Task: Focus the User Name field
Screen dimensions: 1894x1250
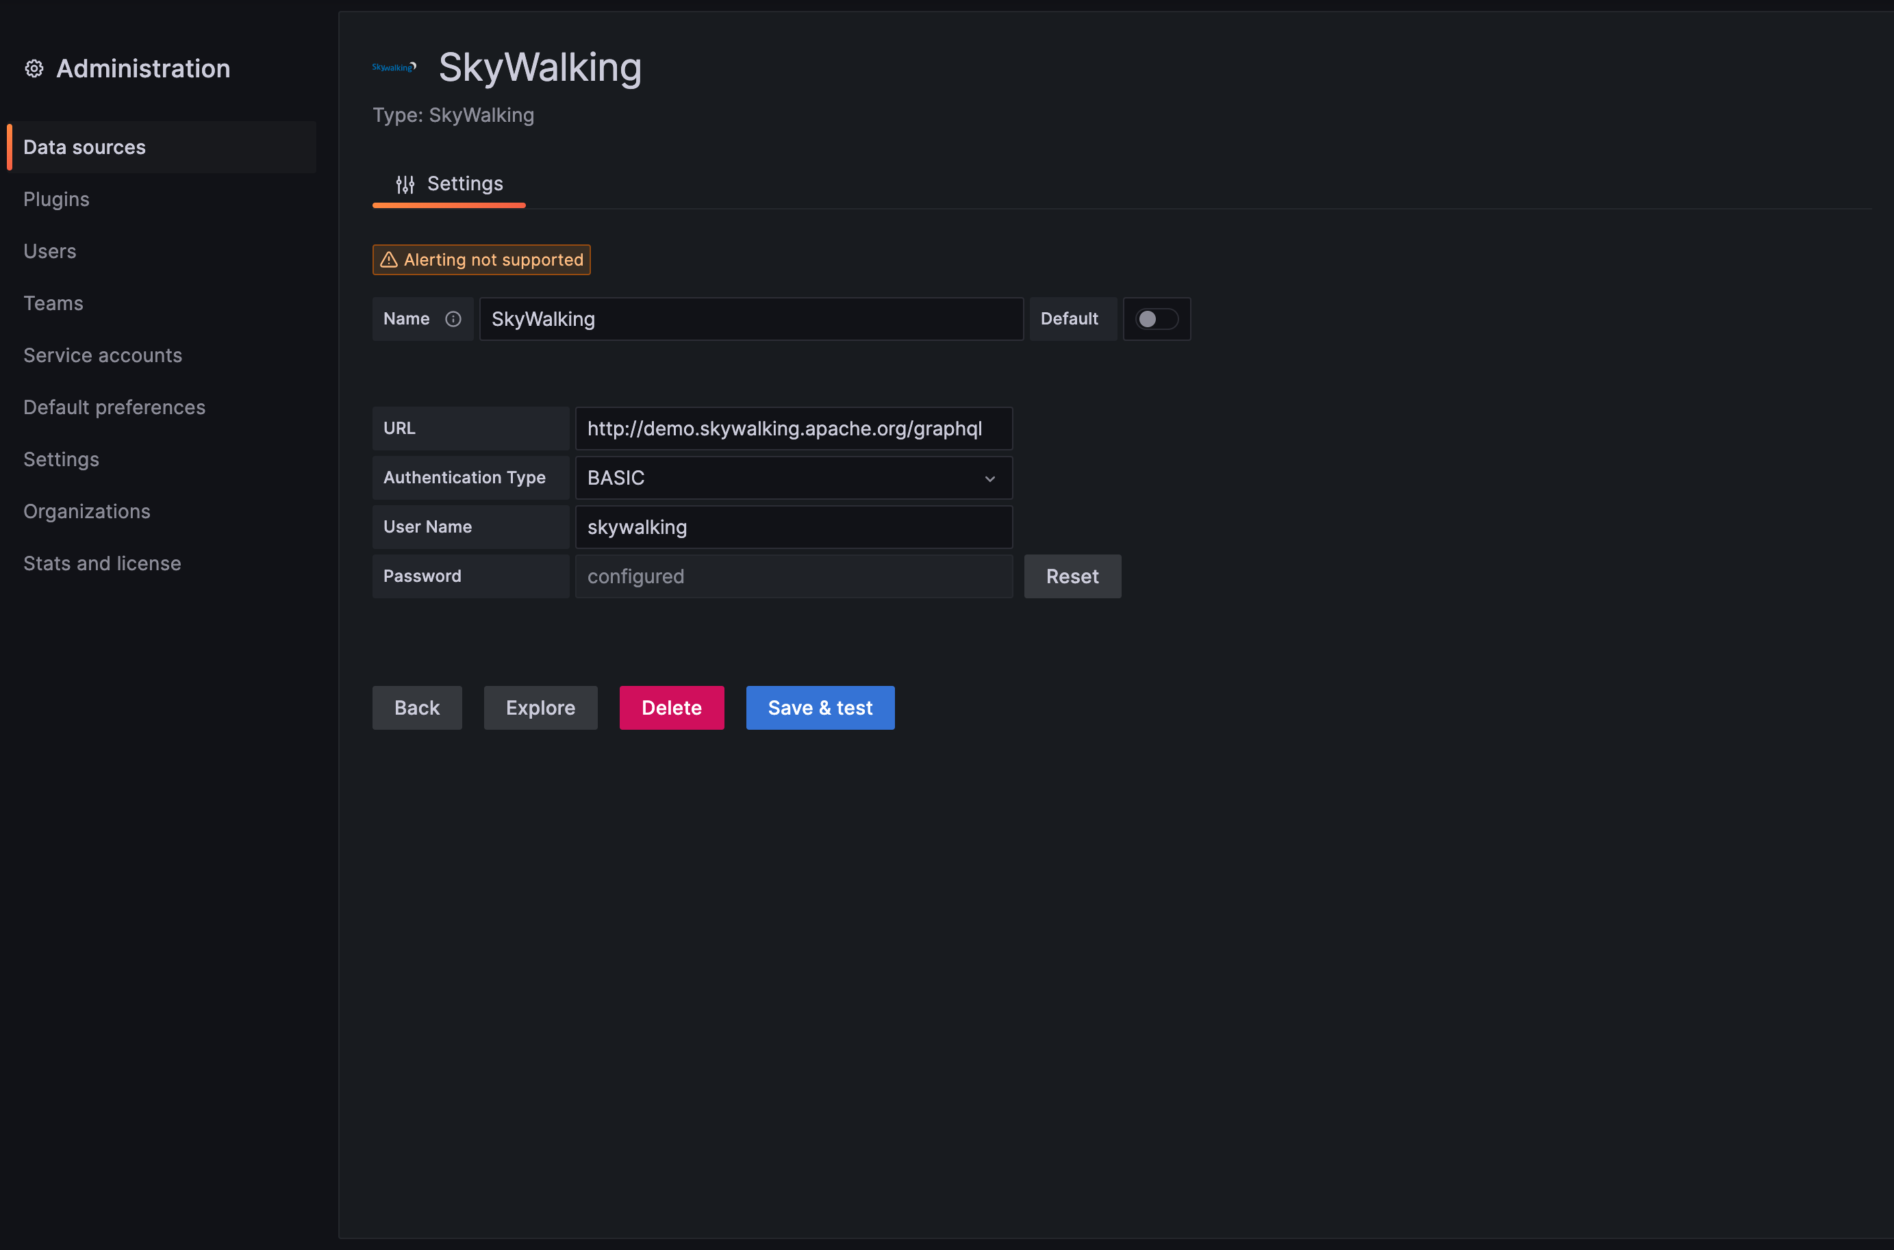Action: [794, 527]
